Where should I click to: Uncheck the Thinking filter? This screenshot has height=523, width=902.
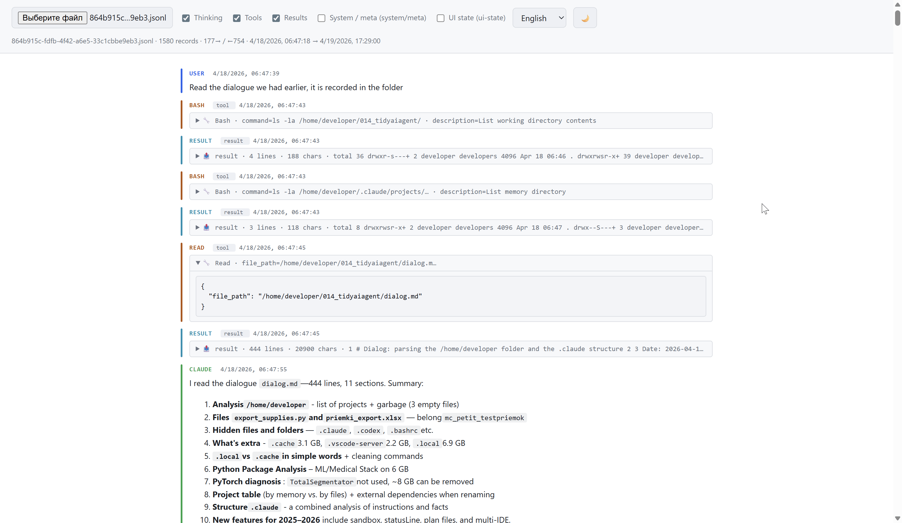(x=186, y=18)
